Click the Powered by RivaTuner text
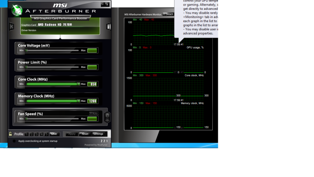Viewport: 314px width, 177px height. click(96, 145)
